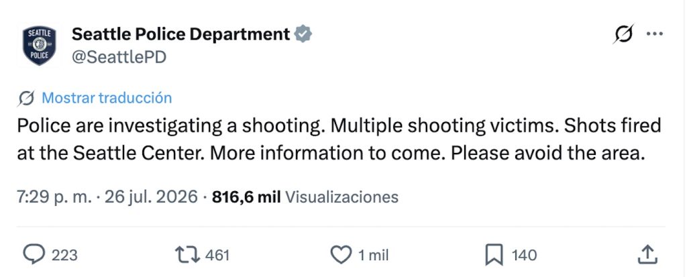The width and height of the screenshot is (687, 277).
Task: Open the Seattle Police Department profile name
Action: (180, 34)
